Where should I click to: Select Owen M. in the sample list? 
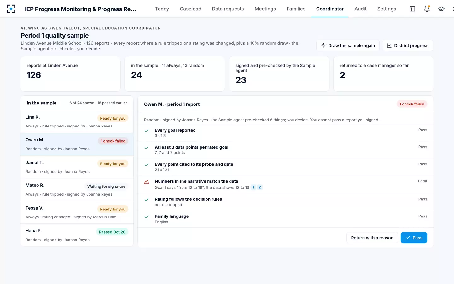(x=77, y=144)
